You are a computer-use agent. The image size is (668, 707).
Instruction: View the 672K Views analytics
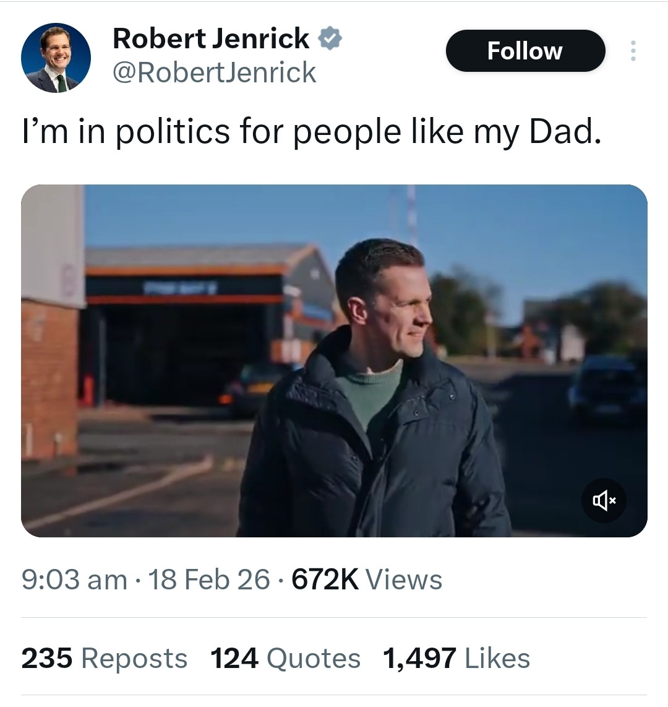366,580
